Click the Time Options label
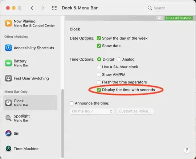The image size is (196, 159). [82, 59]
